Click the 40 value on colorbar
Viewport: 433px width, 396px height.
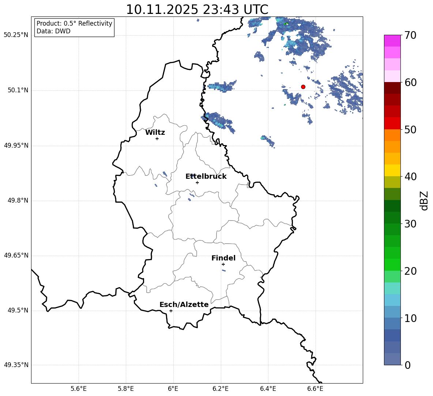(x=410, y=177)
